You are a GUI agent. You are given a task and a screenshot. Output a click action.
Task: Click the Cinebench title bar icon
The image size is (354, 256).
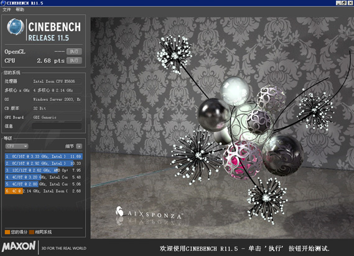tap(3, 3)
